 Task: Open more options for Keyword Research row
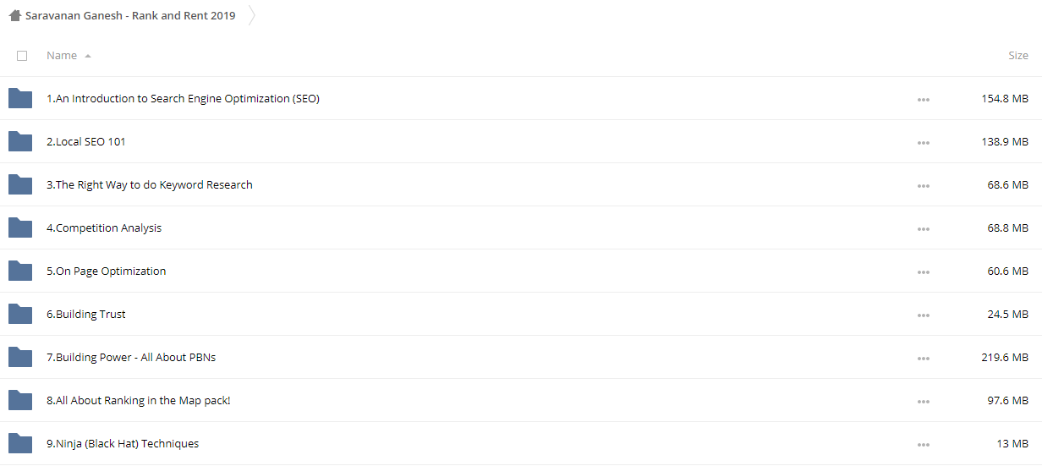point(923,186)
